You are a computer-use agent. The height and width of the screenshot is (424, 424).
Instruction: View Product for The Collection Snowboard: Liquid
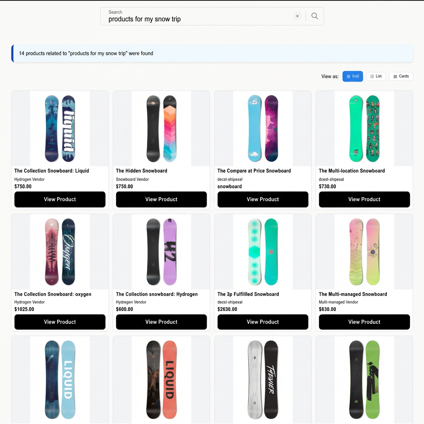click(60, 199)
